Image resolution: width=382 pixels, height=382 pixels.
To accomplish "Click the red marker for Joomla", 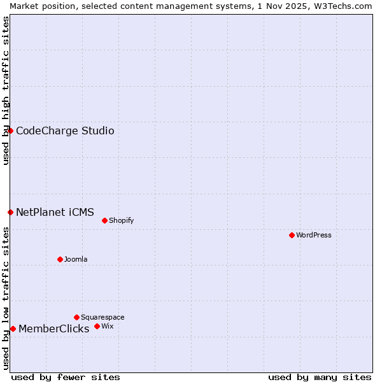I will pyautogui.click(x=60, y=259).
